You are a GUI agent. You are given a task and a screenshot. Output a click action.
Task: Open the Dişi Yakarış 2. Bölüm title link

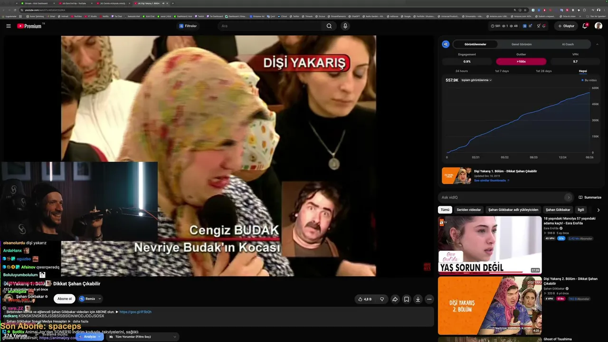[570, 281]
